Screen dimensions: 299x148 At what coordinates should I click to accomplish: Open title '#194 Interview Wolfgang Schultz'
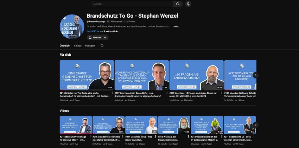click(x=240, y=94)
